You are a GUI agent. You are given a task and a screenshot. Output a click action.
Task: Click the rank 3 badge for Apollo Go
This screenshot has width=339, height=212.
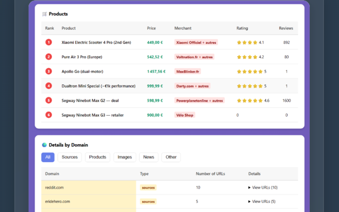tap(49, 72)
